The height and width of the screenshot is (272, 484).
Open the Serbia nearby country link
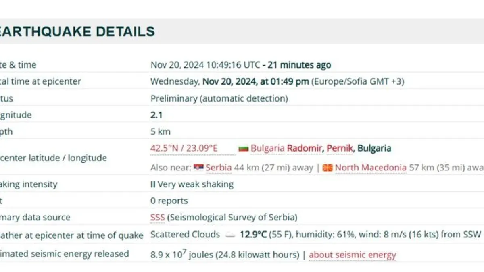click(219, 168)
